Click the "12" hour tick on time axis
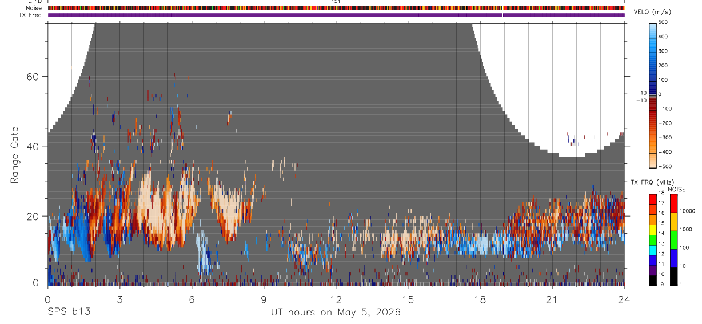702x324 pixels. tap(336, 299)
